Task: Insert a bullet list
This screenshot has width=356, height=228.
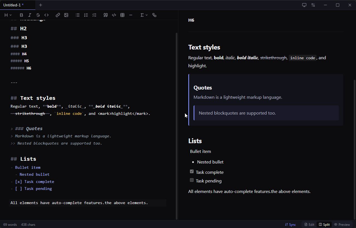Action: point(78,15)
